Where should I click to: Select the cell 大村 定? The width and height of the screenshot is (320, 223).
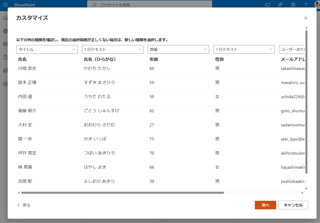click(25, 125)
